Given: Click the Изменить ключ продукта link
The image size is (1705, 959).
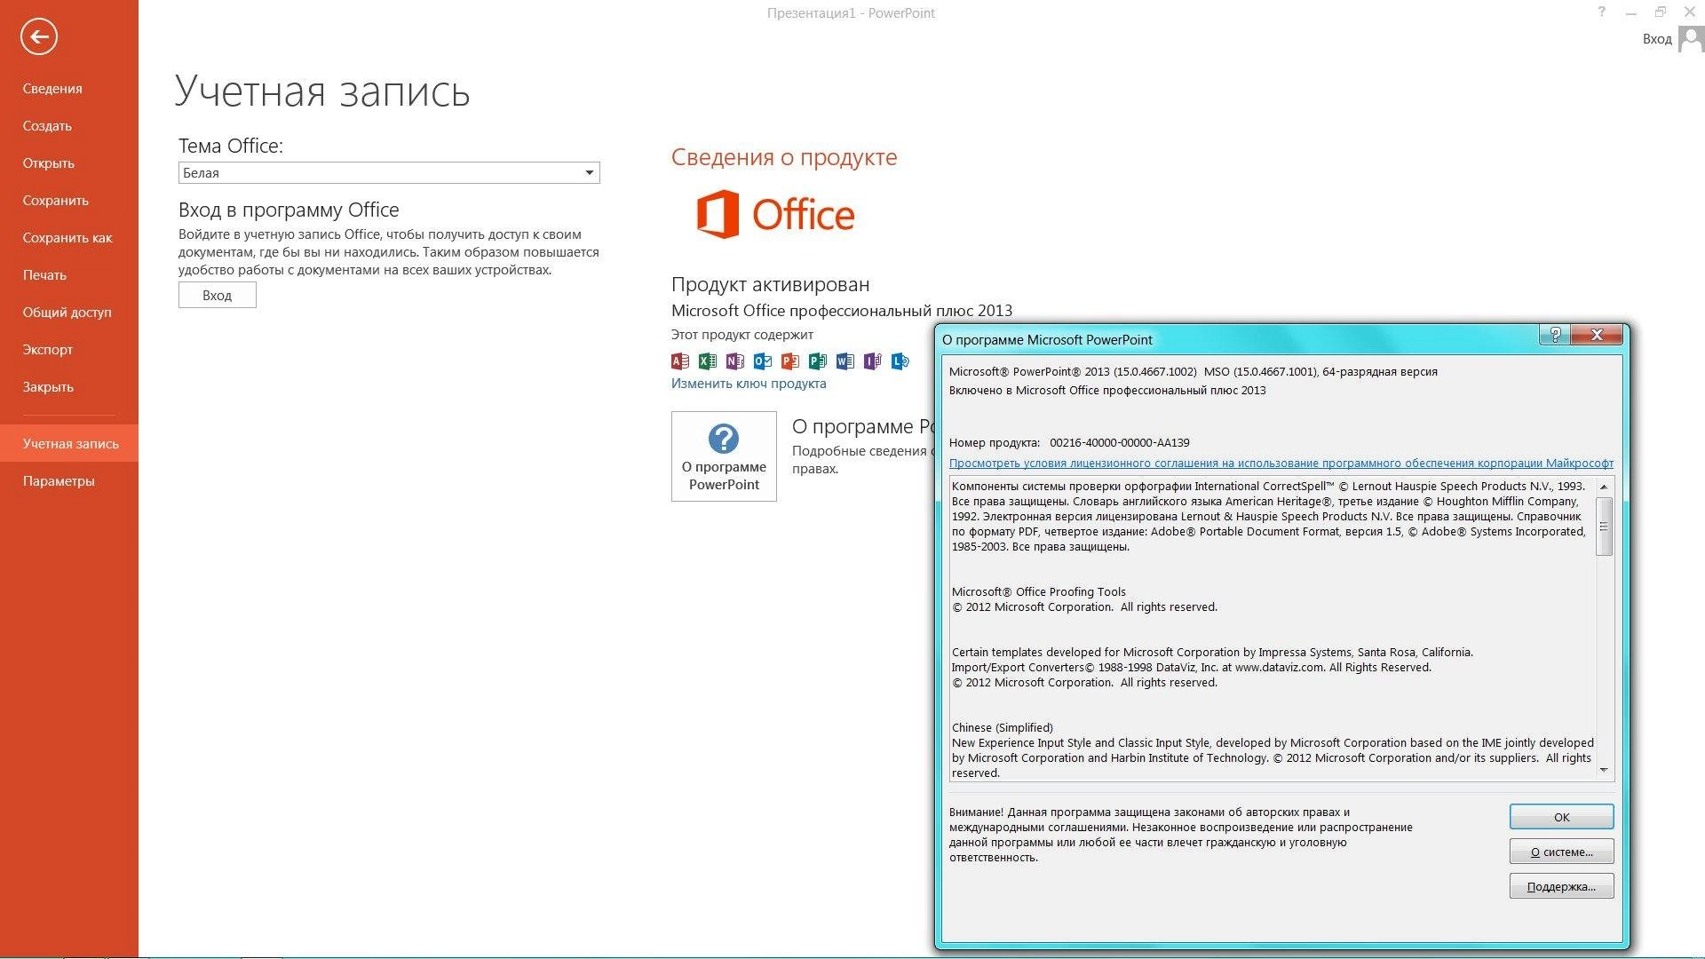Looking at the screenshot, I should (x=749, y=384).
